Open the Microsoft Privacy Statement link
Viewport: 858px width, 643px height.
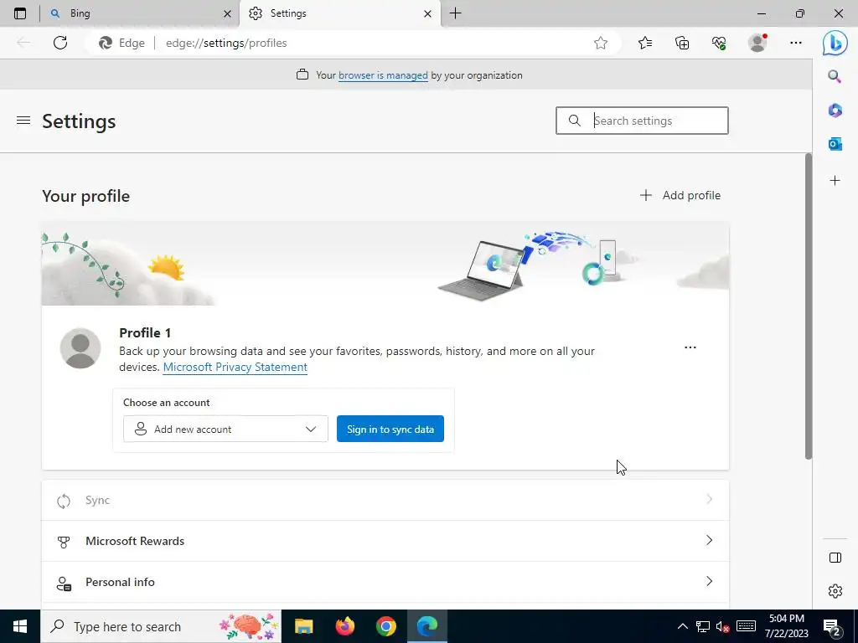click(235, 367)
